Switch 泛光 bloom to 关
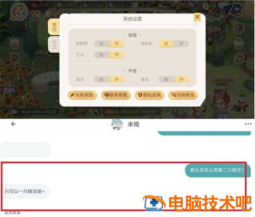255x217 pixels. tap(102, 55)
